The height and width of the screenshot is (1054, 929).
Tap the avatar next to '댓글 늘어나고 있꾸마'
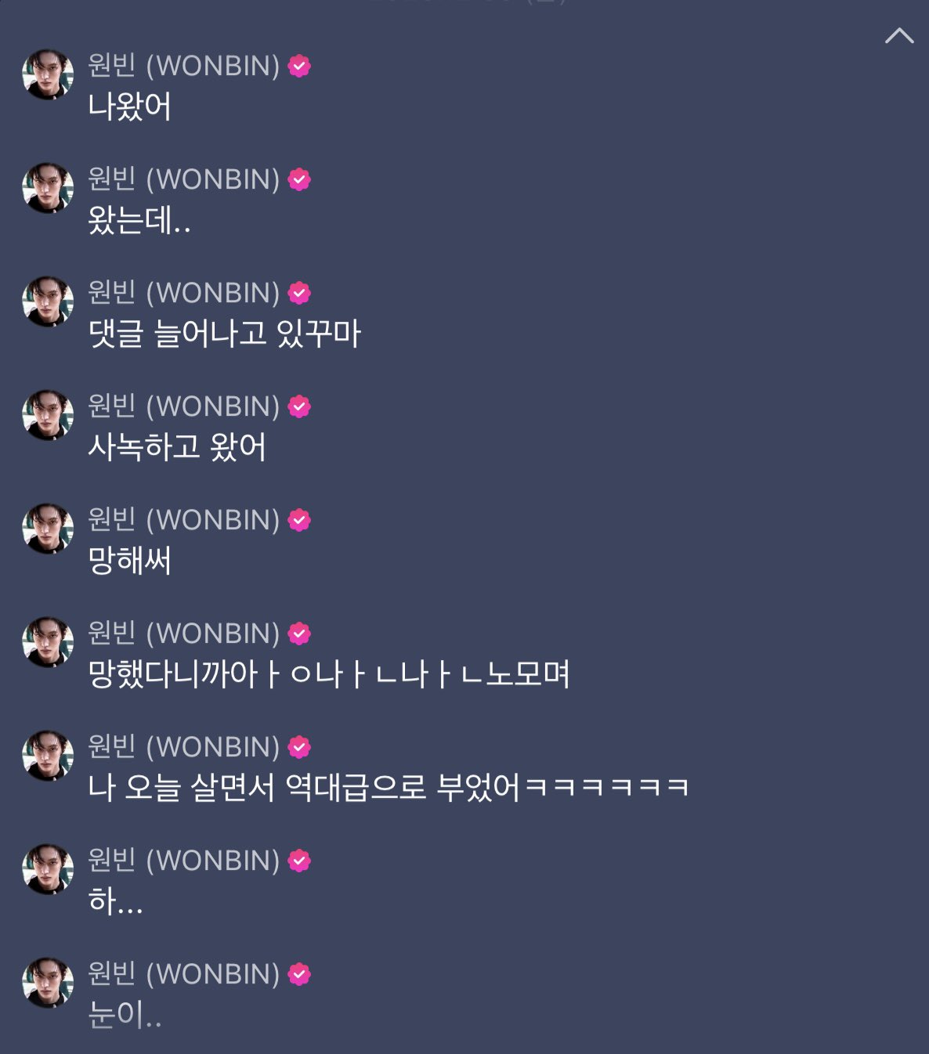click(48, 301)
